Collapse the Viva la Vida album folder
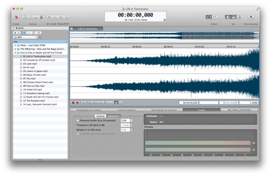 pos(15,53)
